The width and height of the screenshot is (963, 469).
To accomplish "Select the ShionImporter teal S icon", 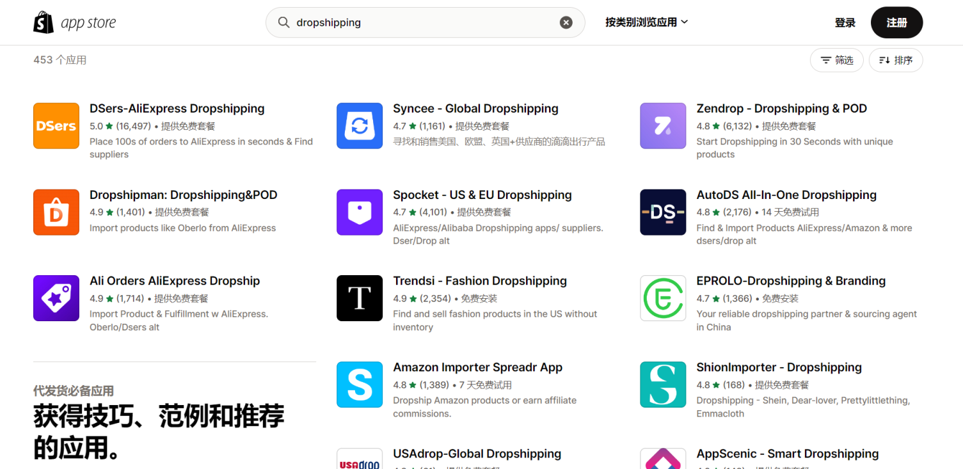I will (x=663, y=385).
